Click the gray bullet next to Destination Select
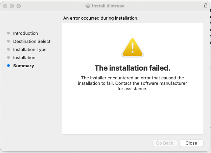Viewport: 211px width, 153px height. (8, 41)
